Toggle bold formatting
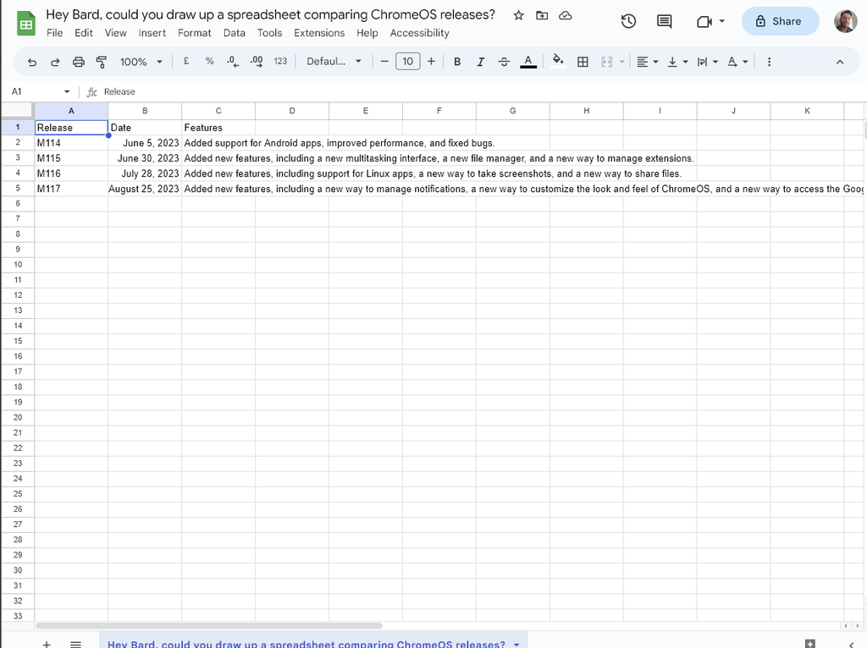Screen dimensions: 867x648 (x=456, y=61)
